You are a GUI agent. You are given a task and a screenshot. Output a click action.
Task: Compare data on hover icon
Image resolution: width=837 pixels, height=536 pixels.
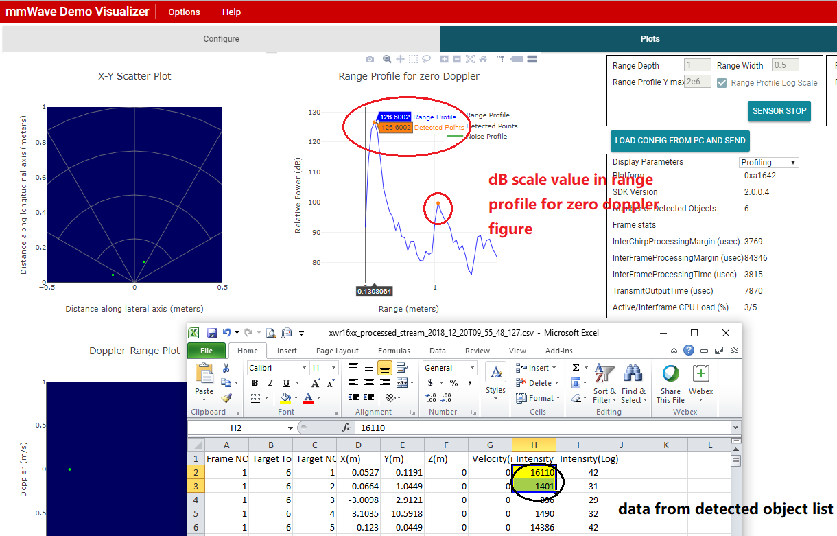(532, 60)
